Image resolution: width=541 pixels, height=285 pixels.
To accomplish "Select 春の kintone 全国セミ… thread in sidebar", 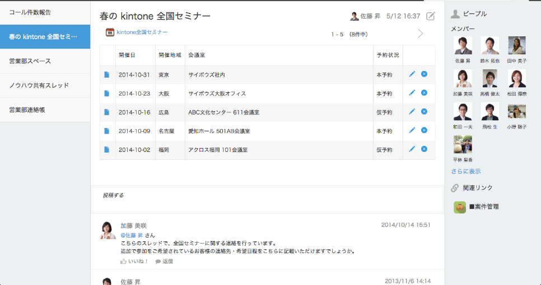I will (45, 37).
